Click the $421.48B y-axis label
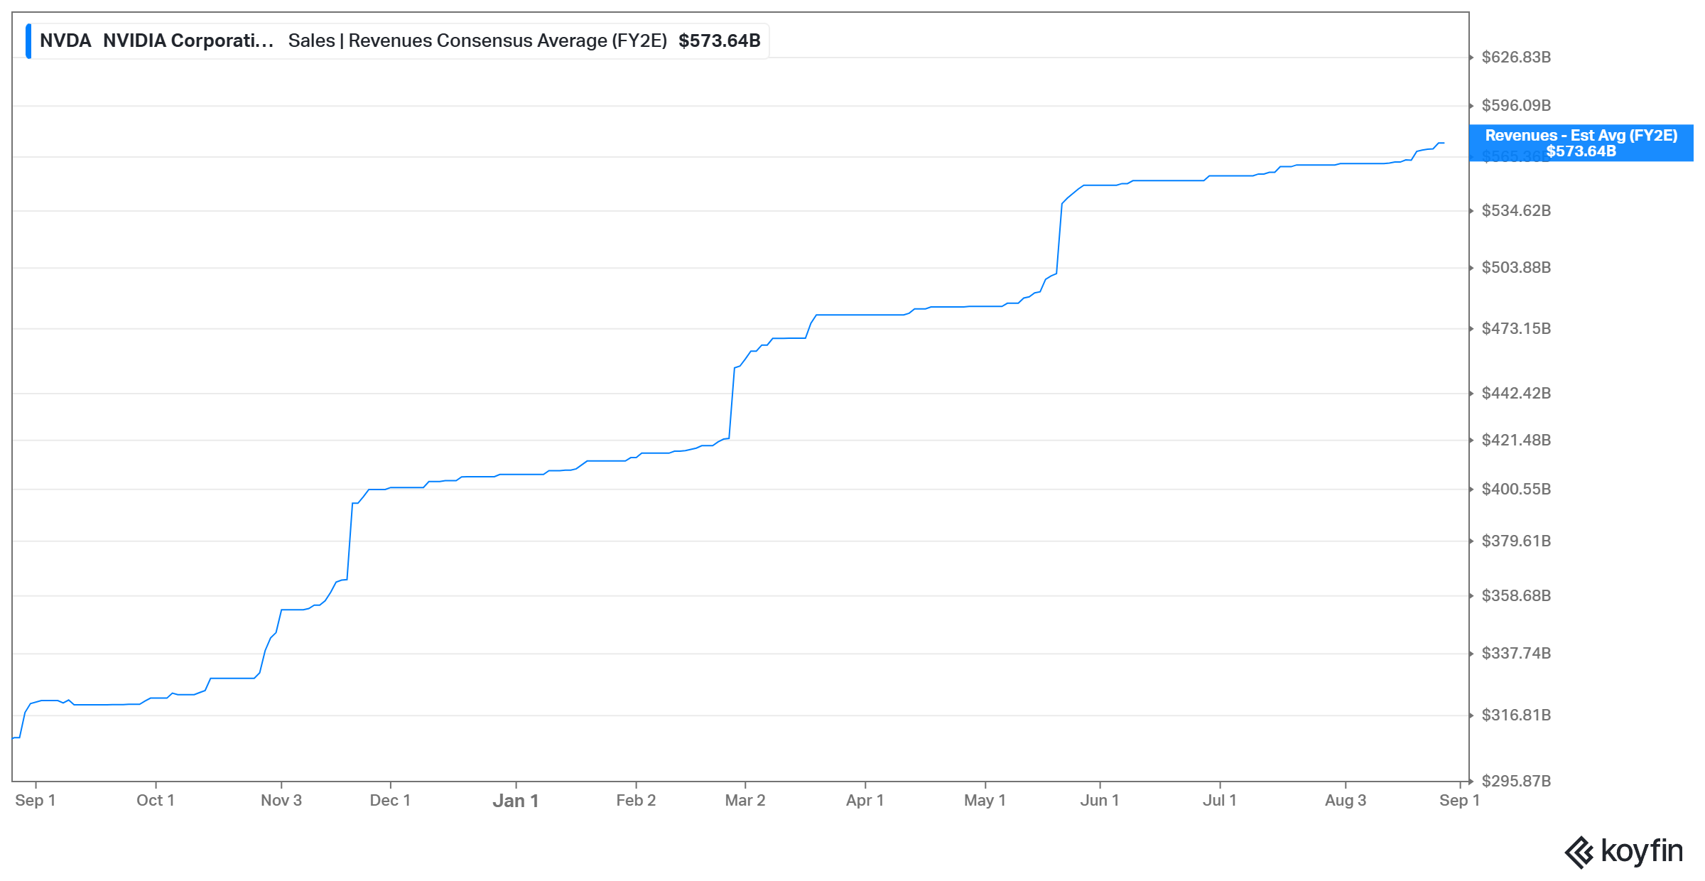Image resolution: width=1705 pixels, height=881 pixels. coord(1516,440)
